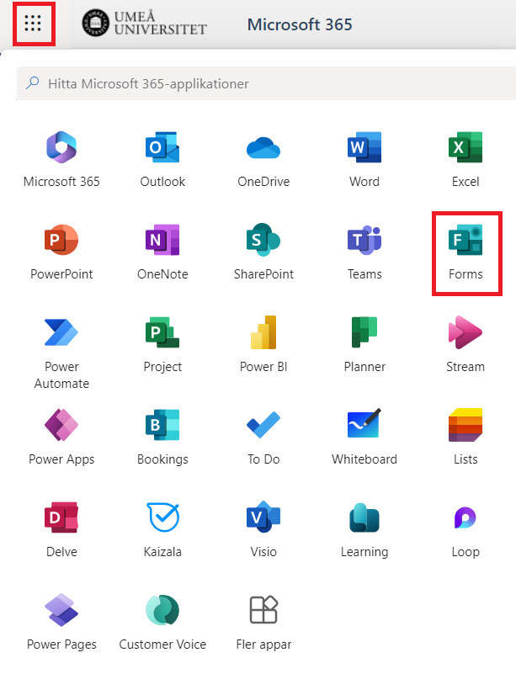Open Excel
Screen dimensions: 516x679
(x=465, y=159)
